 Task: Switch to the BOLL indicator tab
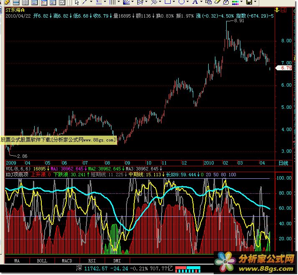point(42,261)
